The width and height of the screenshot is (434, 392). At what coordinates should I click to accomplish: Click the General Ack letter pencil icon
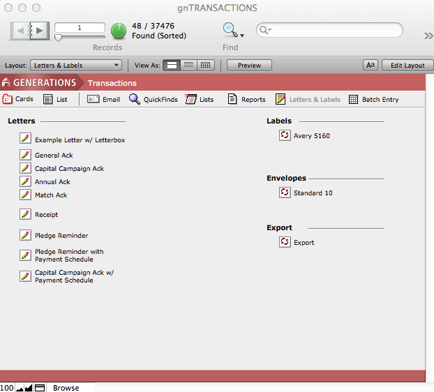tap(25, 155)
